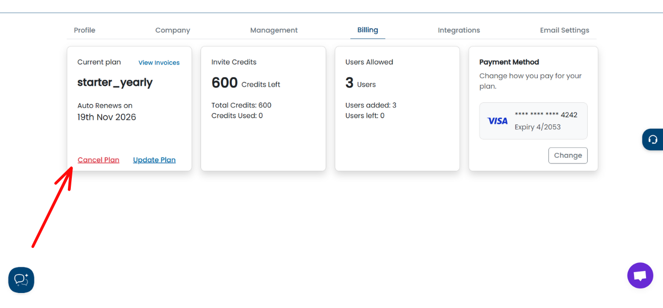This screenshot has width=663, height=308.
Task: Click the Change payment method button
Action: pos(568,156)
